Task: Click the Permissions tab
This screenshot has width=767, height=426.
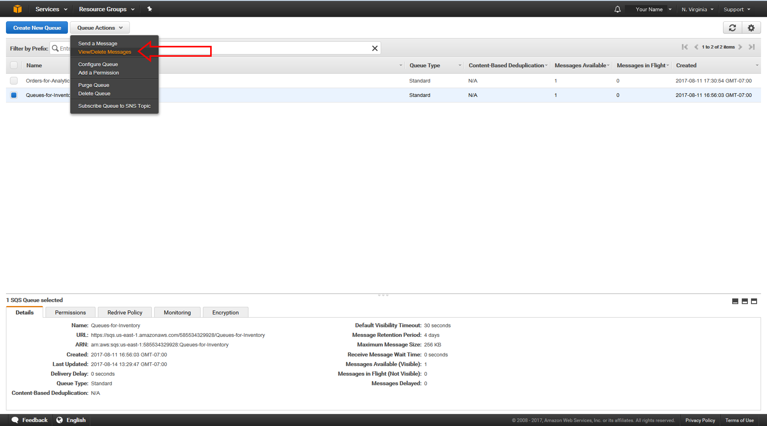Action: coord(70,312)
